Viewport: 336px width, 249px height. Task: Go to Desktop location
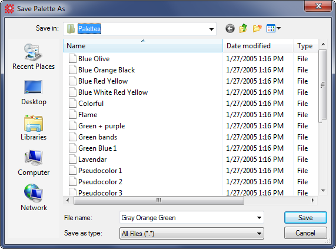(34, 92)
